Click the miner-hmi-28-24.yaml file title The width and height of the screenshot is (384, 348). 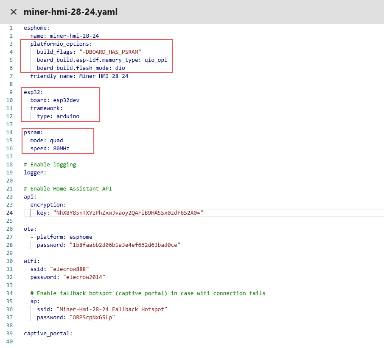tap(70, 12)
